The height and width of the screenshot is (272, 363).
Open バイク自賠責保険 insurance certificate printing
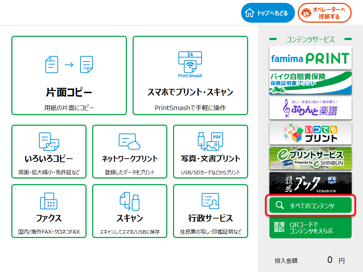pos(310,83)
